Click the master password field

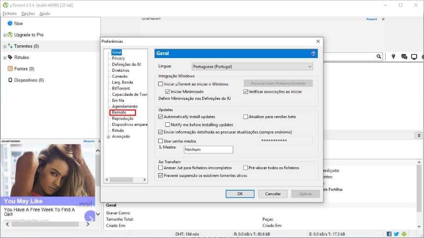tap(285, 141)
